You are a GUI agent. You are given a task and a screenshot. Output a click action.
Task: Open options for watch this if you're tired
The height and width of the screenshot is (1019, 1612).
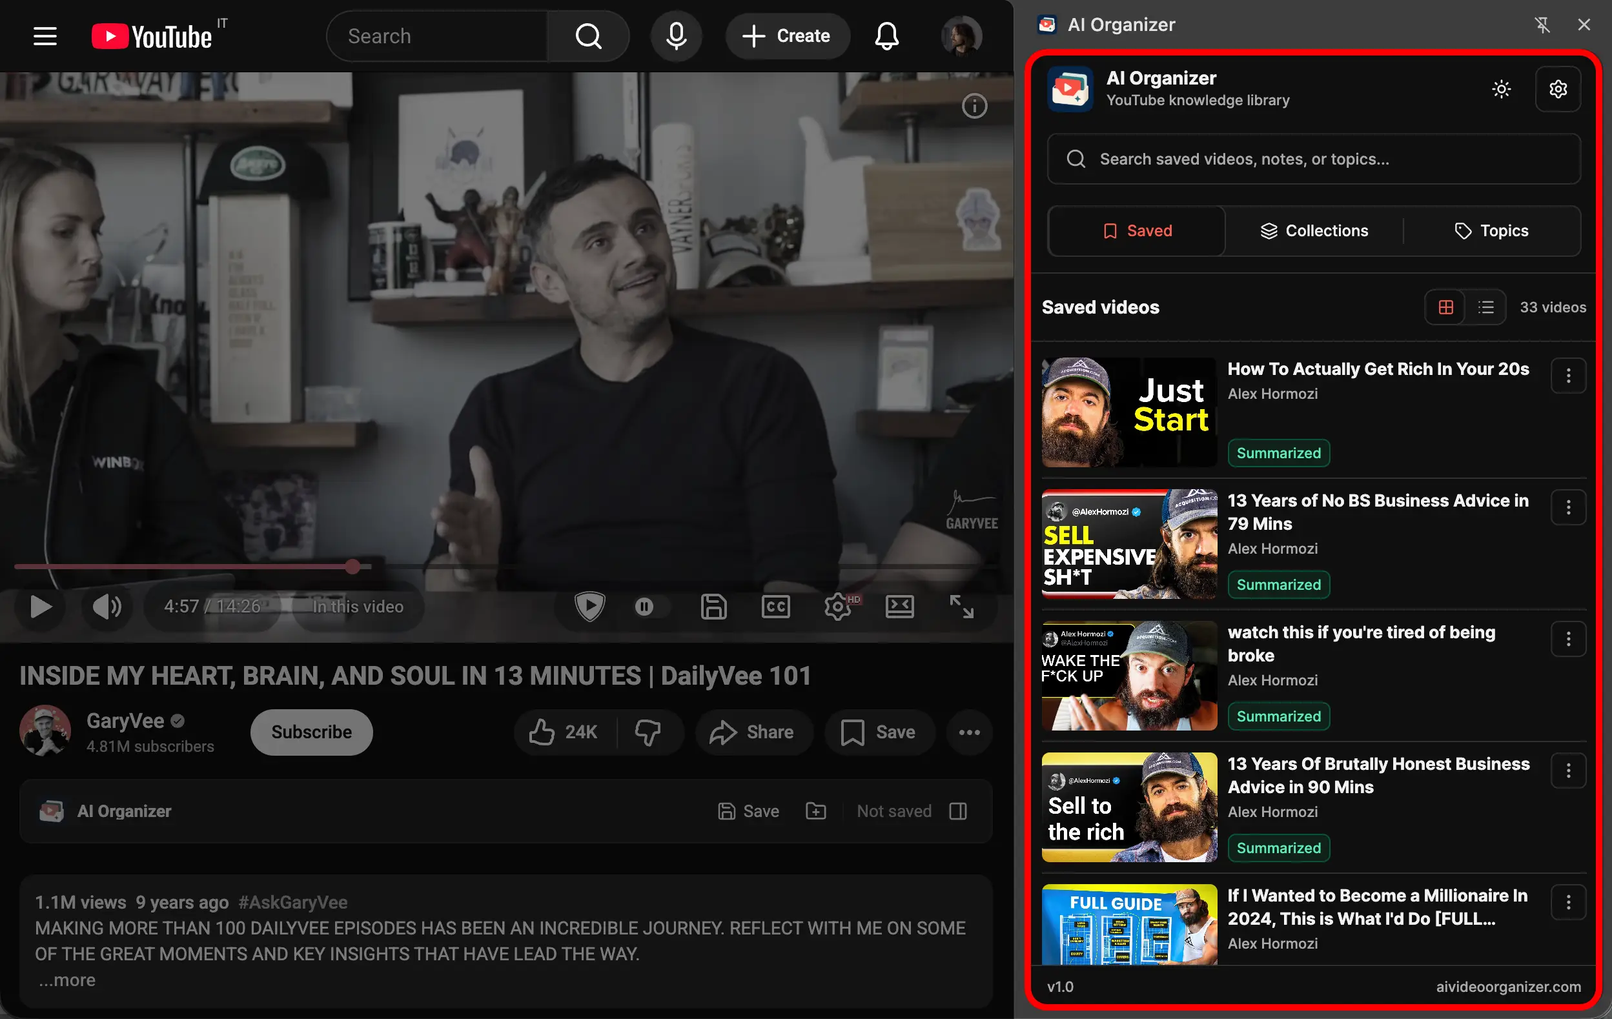[x=1568, y=640]
